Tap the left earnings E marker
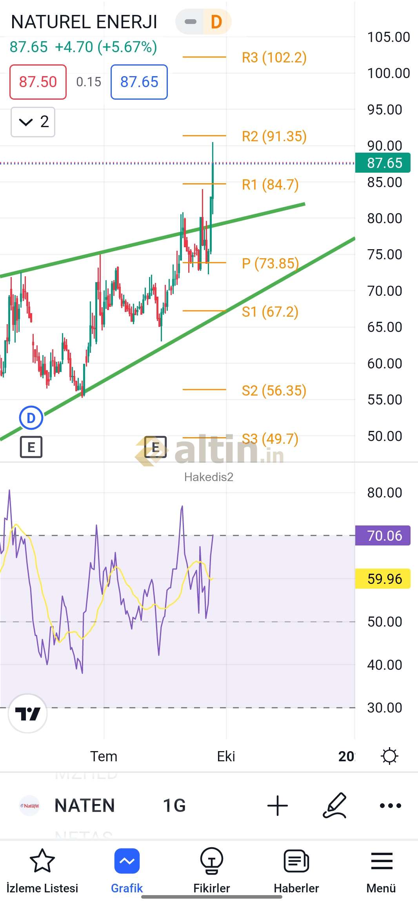 pos(31,447)
